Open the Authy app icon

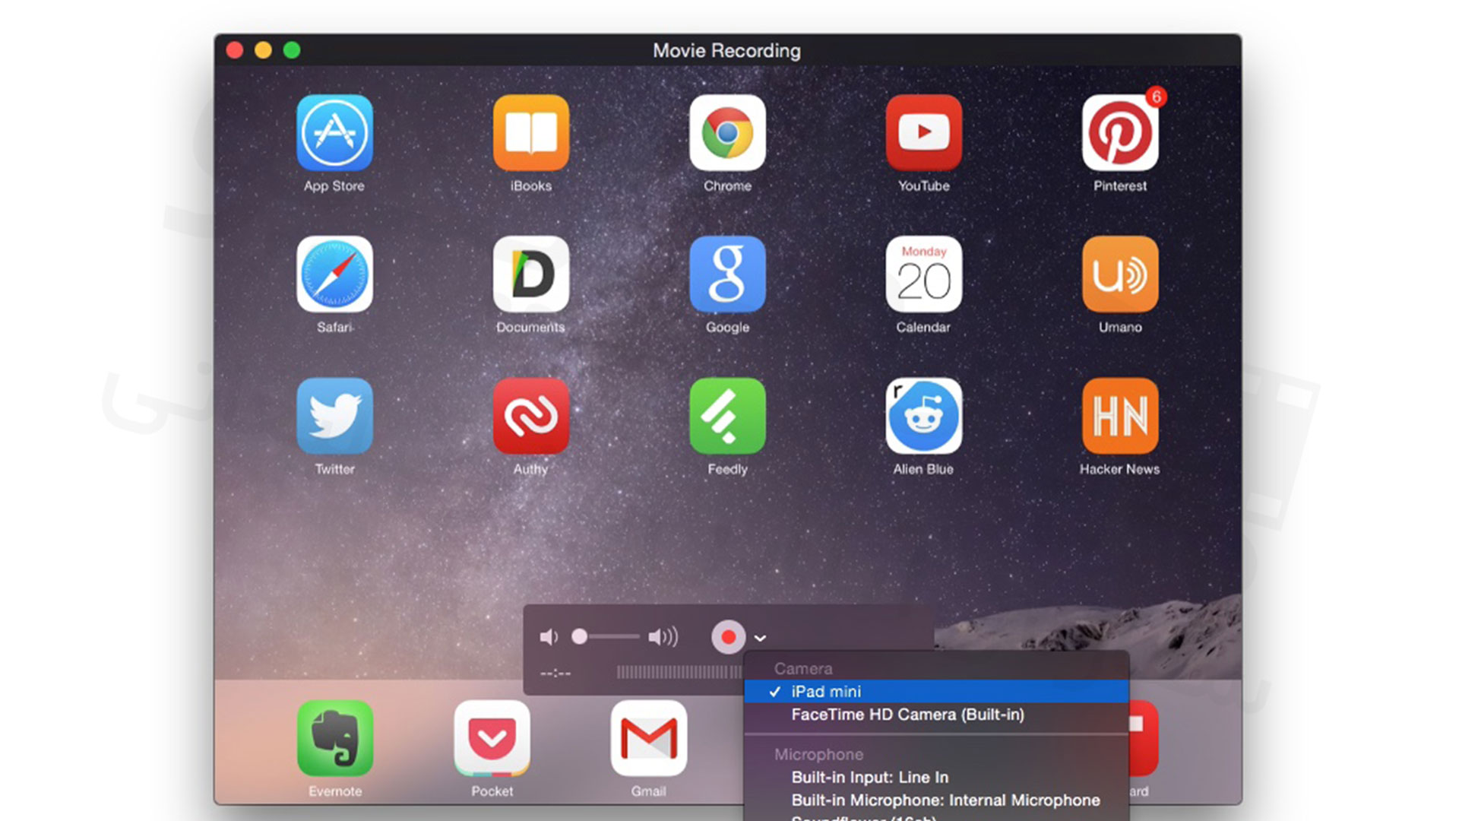coord(531,416)
